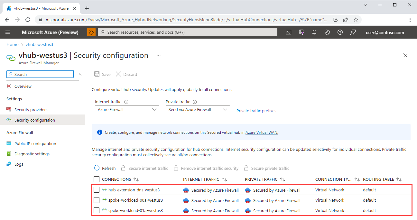Click the sidebar Search input field
The height and width of the screenshot is (220, 417).
(x=40, y=74)
